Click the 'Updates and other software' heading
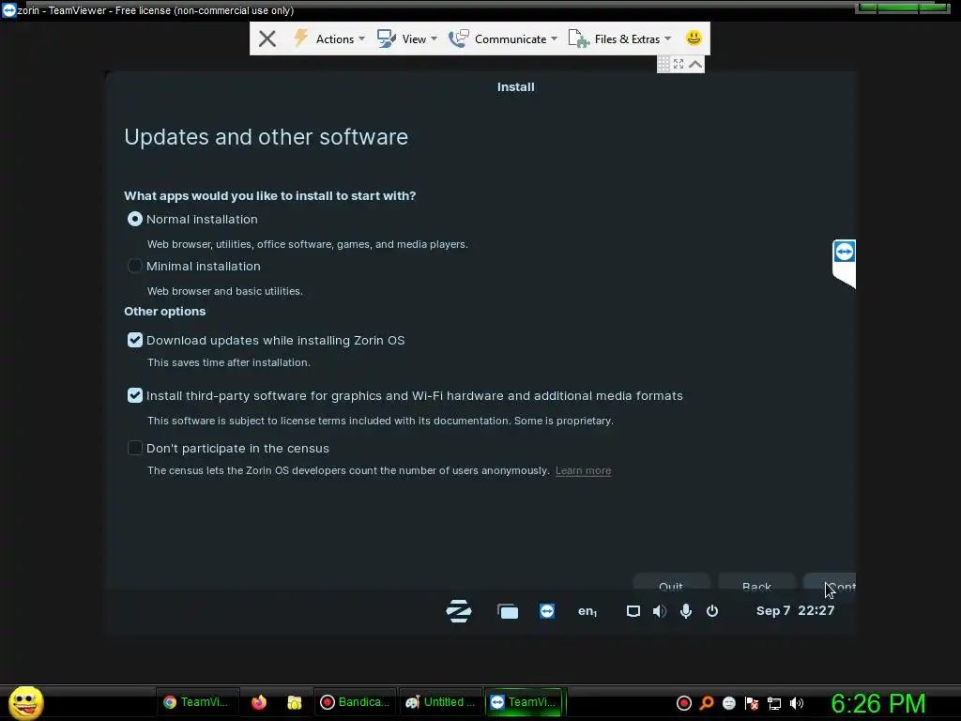The height and width of the screenshot is (721, 961). click(x=266, y=137)
